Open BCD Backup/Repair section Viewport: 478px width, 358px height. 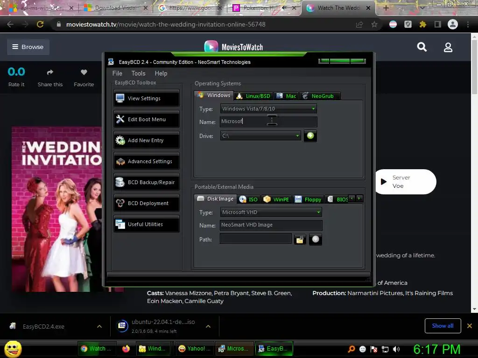[x=146, y=182]
